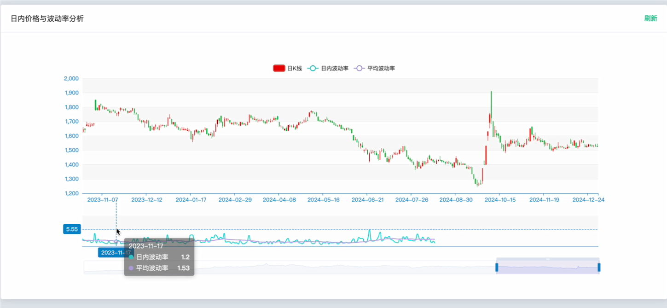Screen dimensions: 667x308
Task: Toggle the 日K线 legend series
Action: pyautogui.click(x=287, y=68)
